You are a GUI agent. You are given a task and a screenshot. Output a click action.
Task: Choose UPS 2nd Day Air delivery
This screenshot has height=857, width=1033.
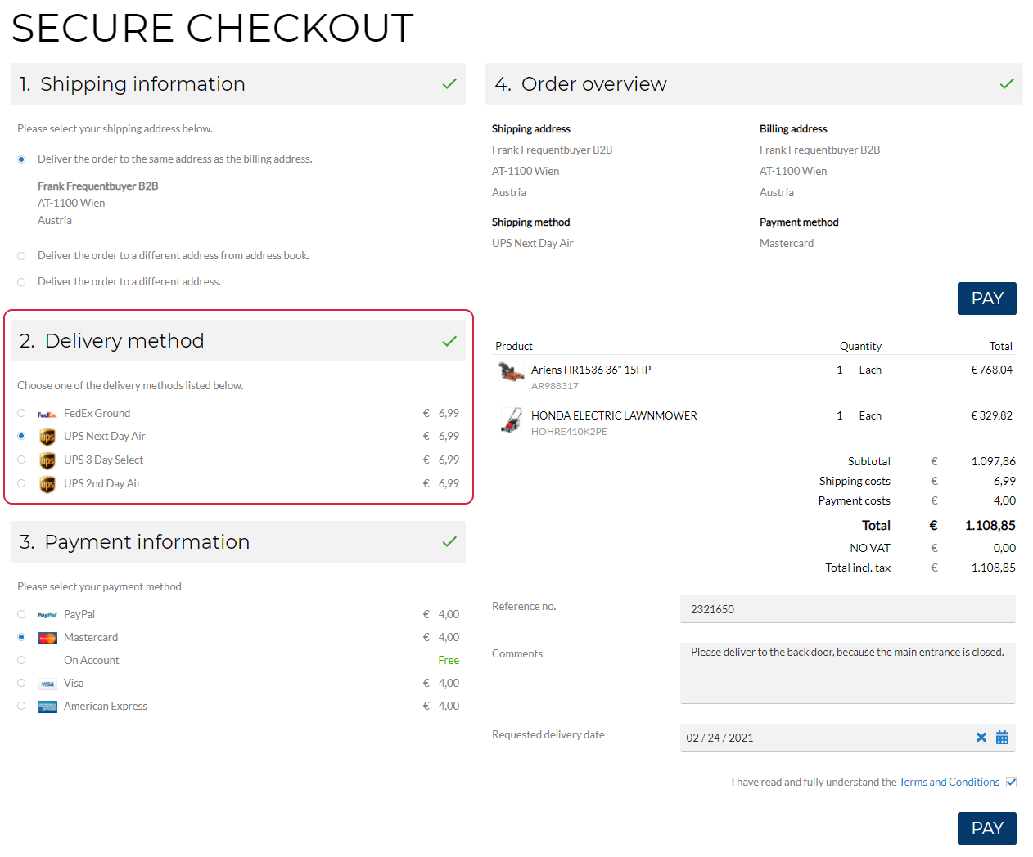point(21,483)
